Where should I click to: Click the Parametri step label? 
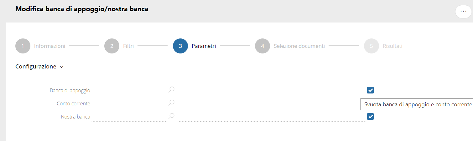point(204,46)
